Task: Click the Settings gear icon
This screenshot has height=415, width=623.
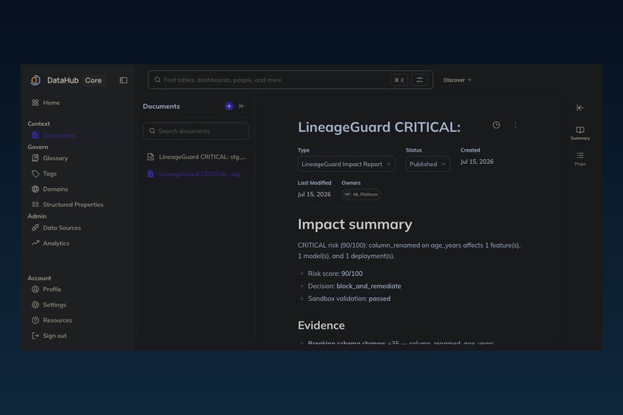Action: (x=36, y=304)
